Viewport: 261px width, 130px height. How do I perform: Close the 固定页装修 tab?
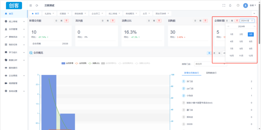[x=168, y=13]
